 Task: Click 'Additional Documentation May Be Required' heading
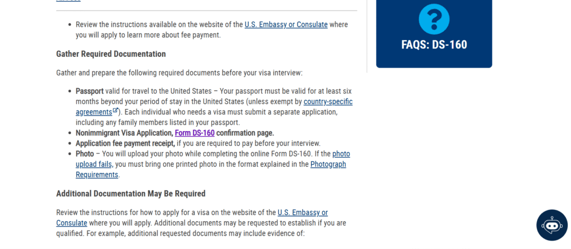tap(130, 194)
